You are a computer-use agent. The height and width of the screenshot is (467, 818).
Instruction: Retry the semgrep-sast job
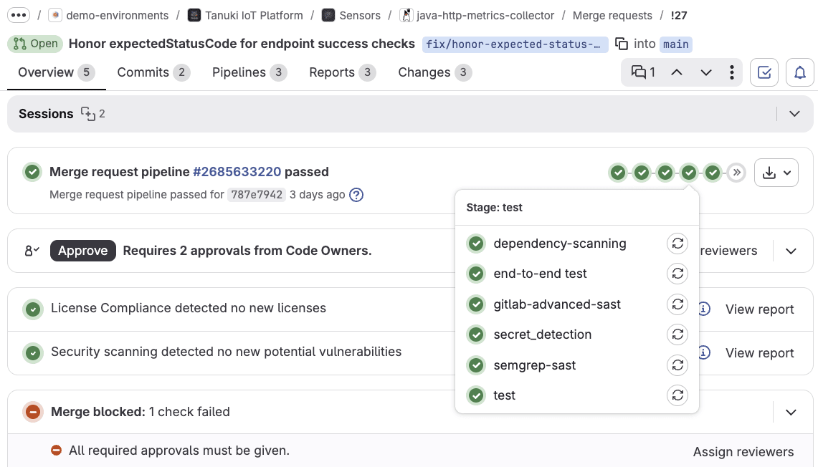click(x=677, y=365)
